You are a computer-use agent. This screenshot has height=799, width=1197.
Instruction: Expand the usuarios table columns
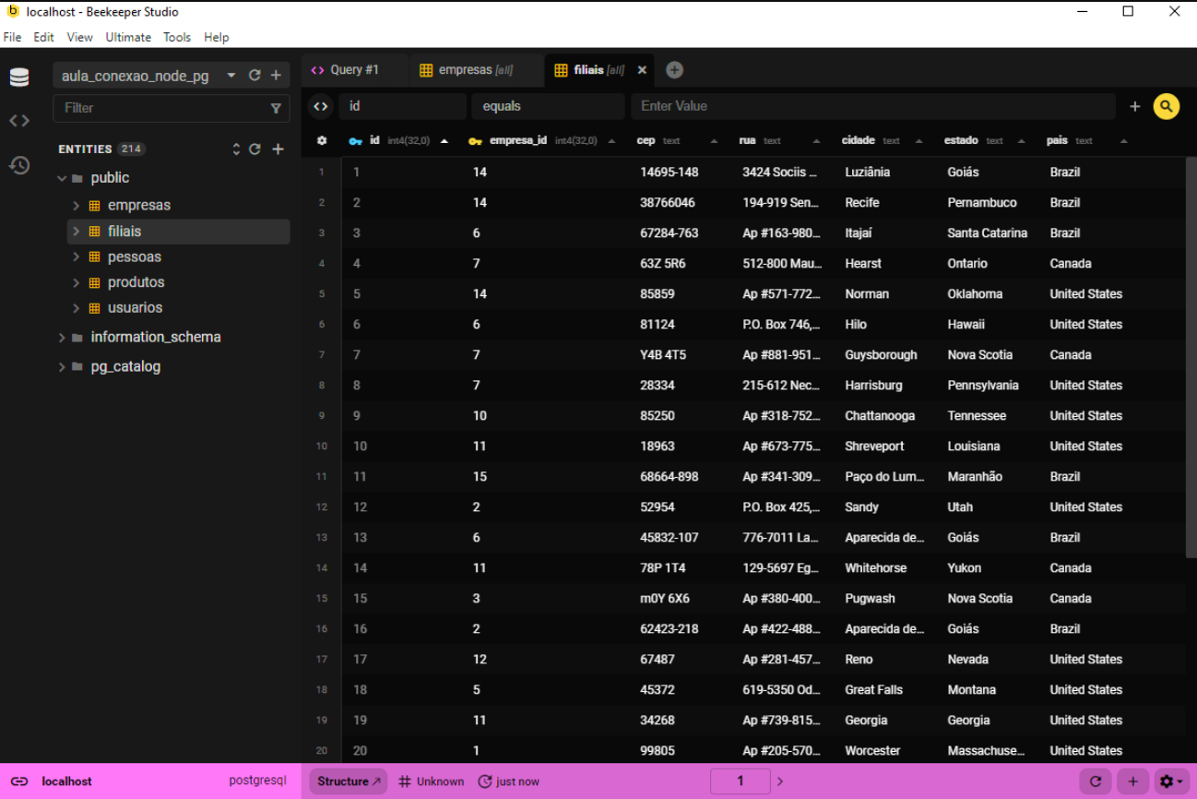pos(77,308)
